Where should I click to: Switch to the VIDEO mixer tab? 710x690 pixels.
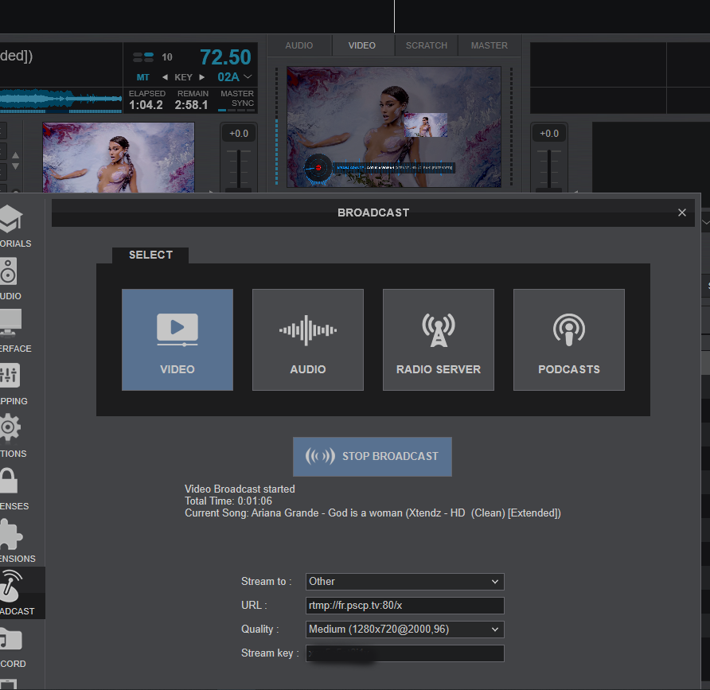coord(362,45)
